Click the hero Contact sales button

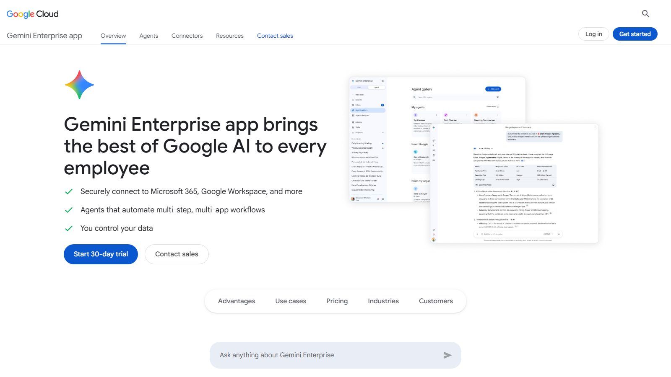177,254
